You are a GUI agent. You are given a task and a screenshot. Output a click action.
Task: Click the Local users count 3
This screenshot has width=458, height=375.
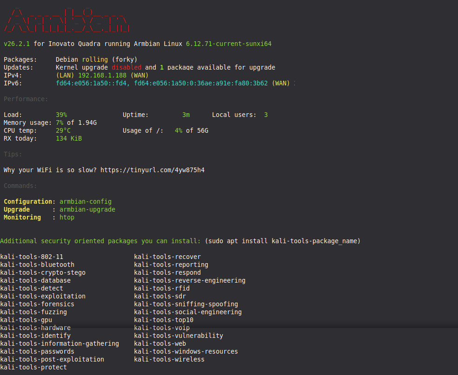click(266, 115)
